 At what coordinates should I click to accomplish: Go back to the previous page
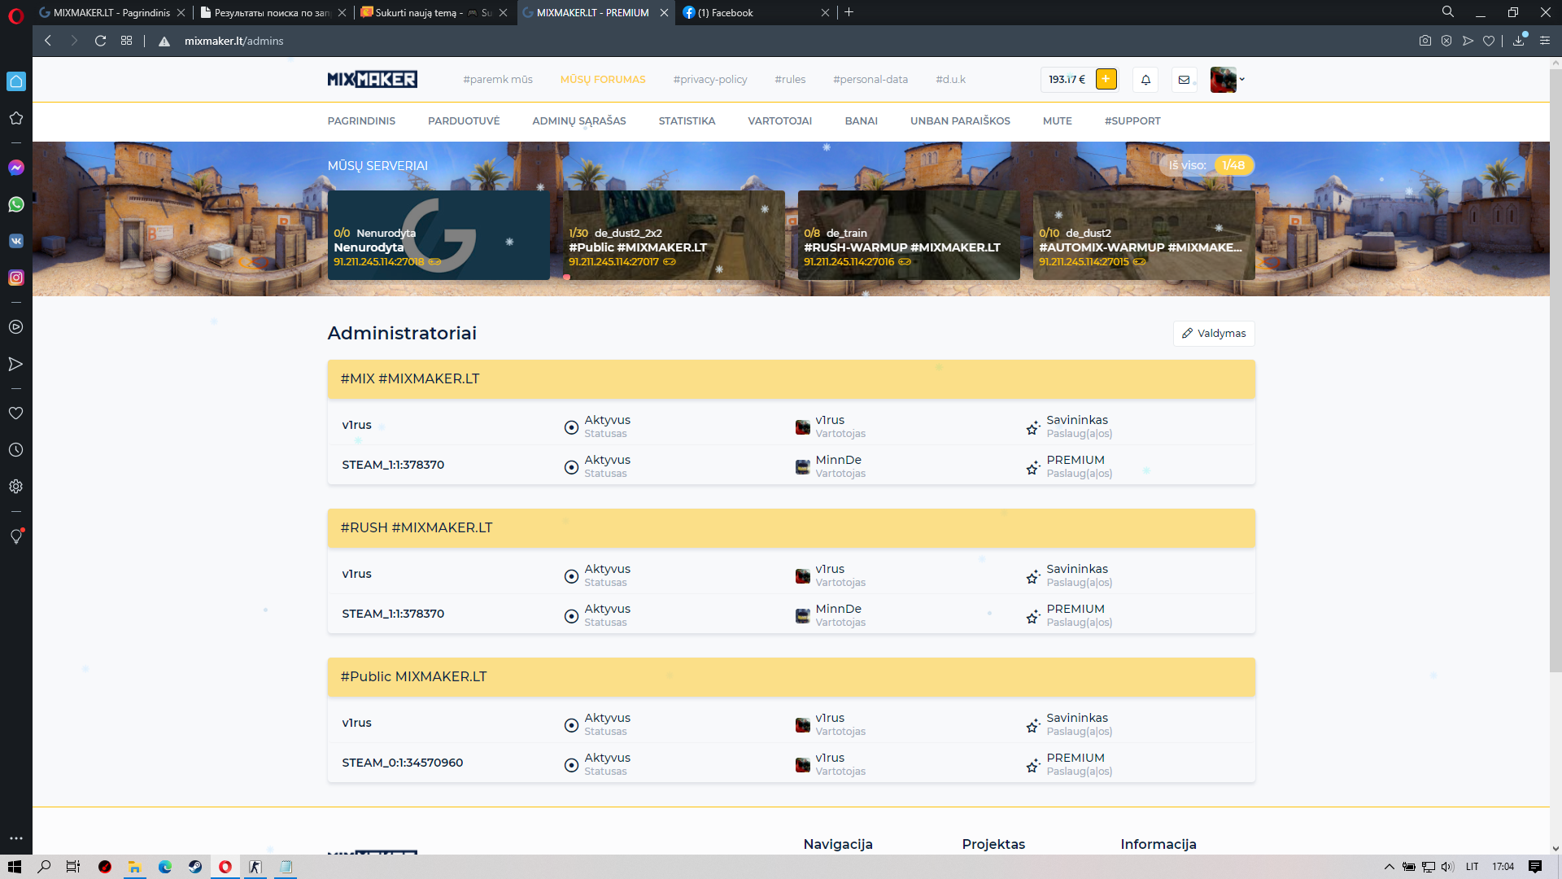[x=48, y=41]
